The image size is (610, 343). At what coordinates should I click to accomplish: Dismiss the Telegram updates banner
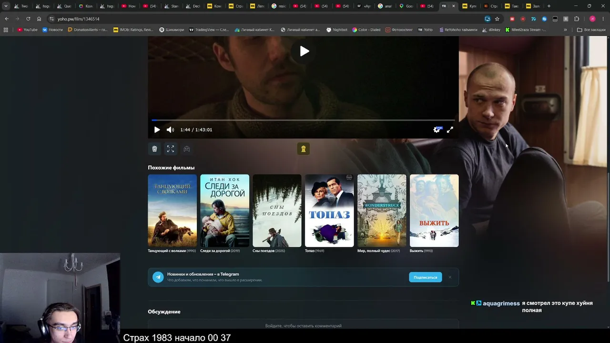tap(449, 277)
